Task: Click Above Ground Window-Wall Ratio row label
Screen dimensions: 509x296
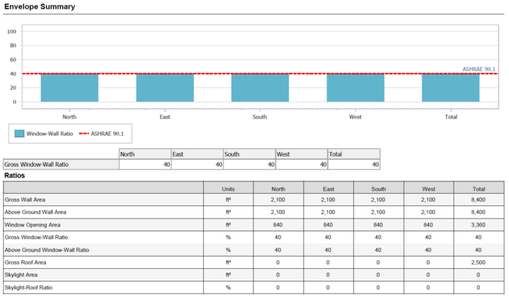Action: point(47,250)
